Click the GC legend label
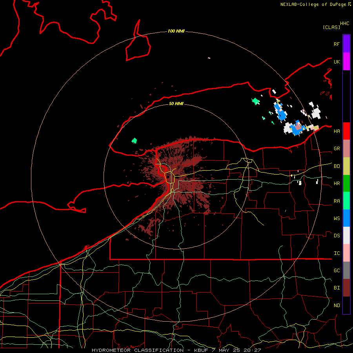The height and width of the screenshot is (353, 353). (337, 270)
